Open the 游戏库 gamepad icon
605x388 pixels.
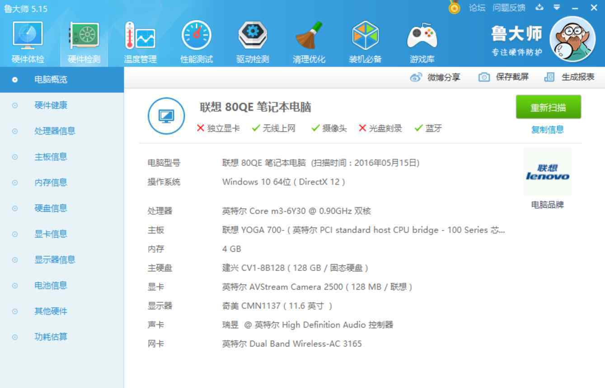coord(422,37)
